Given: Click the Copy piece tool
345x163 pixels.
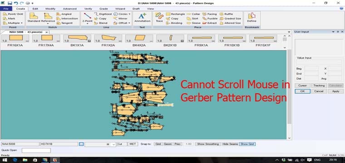Looking at the screenshot, I should [172, 19].
